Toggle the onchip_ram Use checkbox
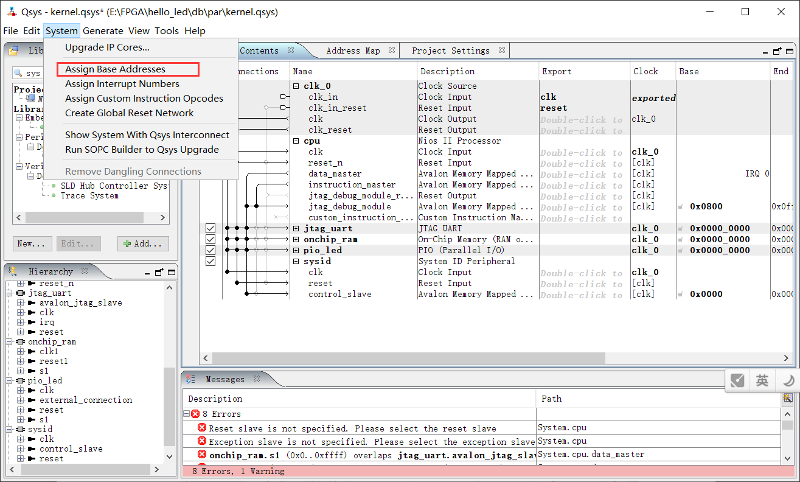Image resolution: width=800 pixels, height=482 pixels. click(x=210, y=239)
